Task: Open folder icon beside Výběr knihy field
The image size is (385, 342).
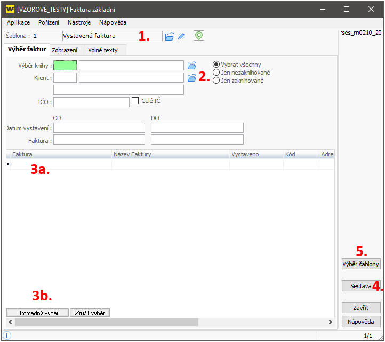Action: pyautogui.click(x=192, y=66)
